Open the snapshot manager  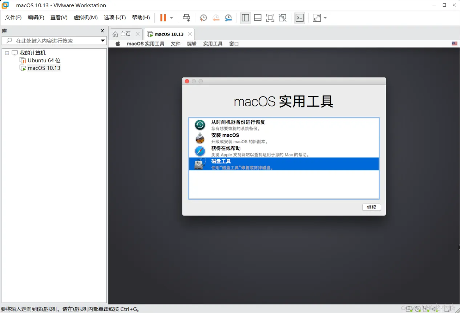pyautogui.click(x=228, y=17)
